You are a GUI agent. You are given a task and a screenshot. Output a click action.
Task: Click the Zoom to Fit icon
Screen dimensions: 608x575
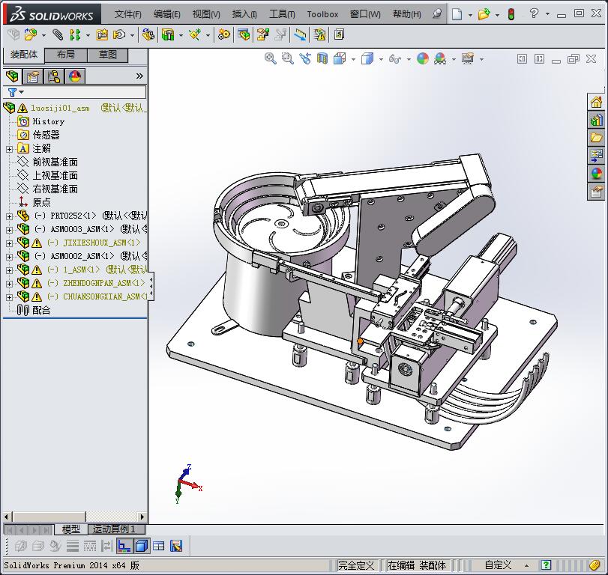271,59
